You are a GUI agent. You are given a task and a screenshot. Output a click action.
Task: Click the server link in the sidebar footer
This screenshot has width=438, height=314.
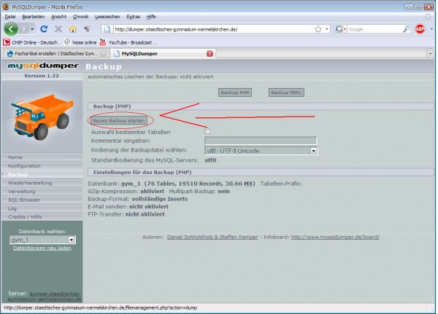(45, 297)
